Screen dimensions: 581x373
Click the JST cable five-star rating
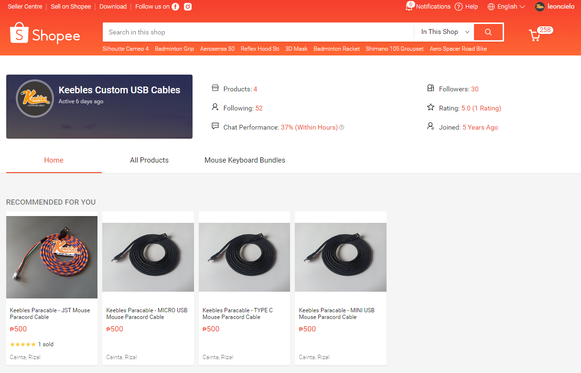pos(22,344)
